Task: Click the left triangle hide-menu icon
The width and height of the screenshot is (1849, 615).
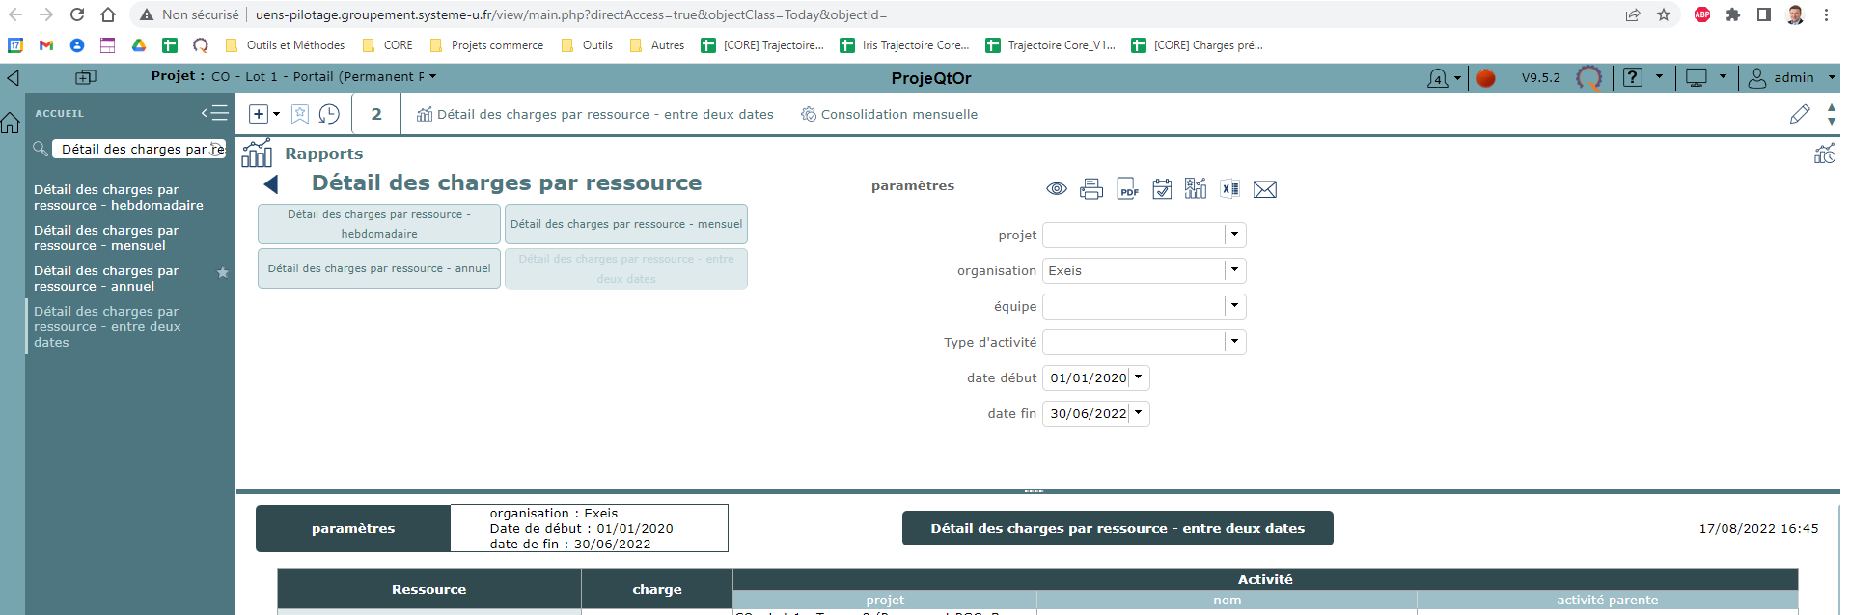Action: click(13, 78)
